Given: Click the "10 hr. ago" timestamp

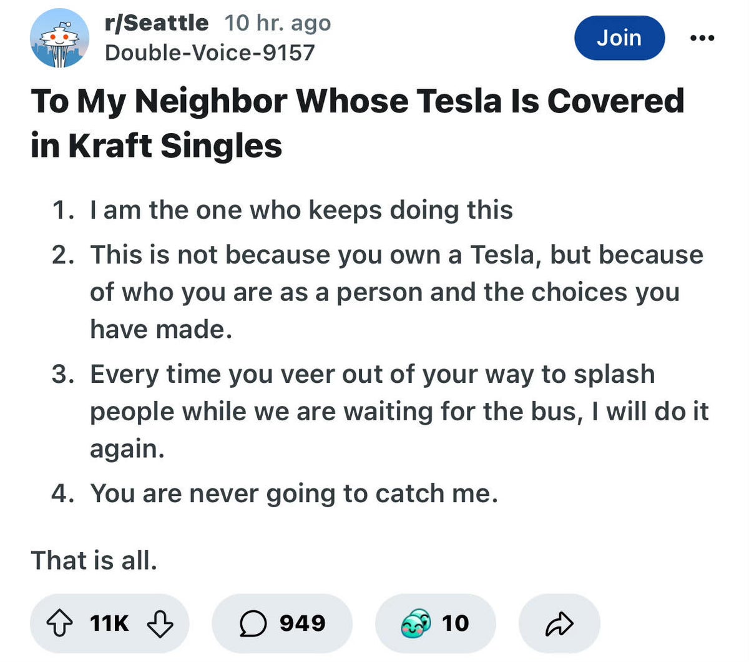Looking at the screenshot, I should point(278,23).
